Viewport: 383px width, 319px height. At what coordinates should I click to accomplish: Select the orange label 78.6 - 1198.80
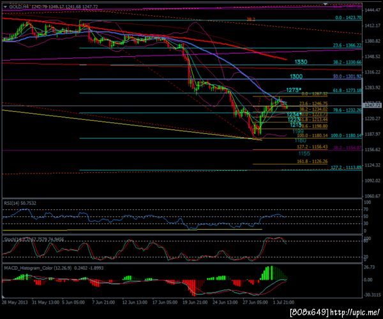(315, 126)
